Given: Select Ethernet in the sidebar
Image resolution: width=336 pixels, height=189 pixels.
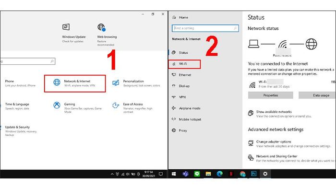Looking at the screenshot, I should [185, 75].
